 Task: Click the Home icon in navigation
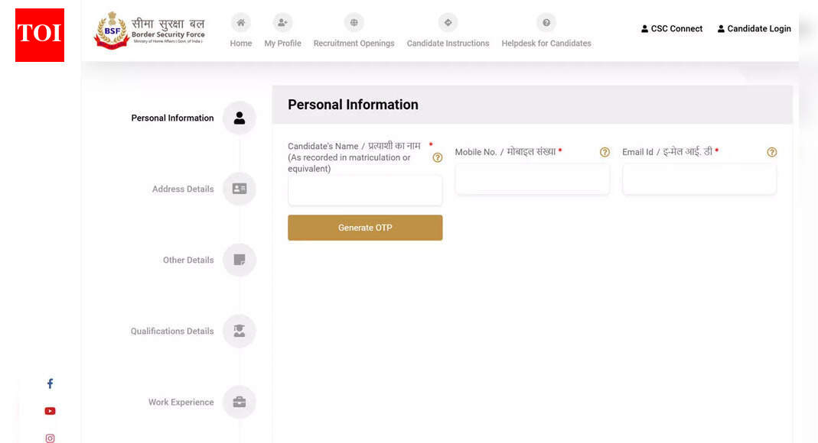coord(241,23)
